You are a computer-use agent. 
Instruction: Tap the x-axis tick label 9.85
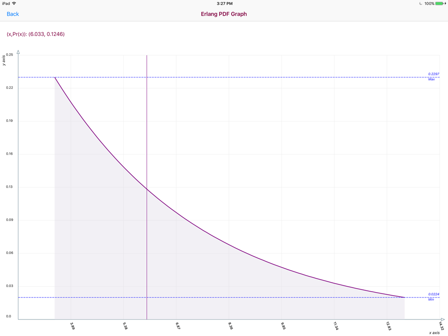pos(283,326)
